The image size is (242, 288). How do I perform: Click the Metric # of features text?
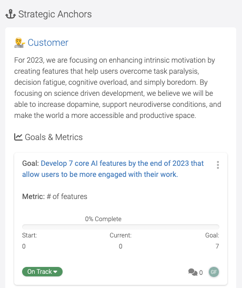pos(55,196)
